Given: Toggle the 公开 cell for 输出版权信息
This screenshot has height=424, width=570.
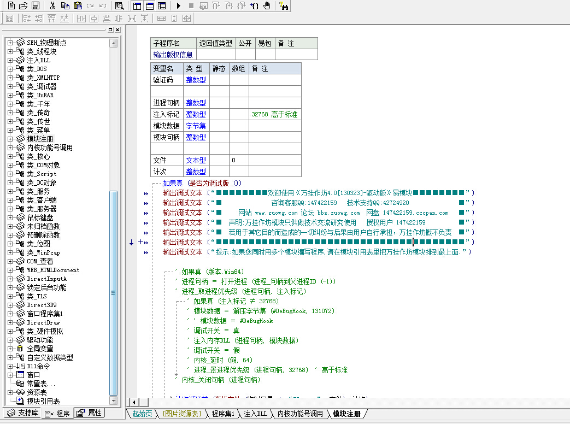Looking at the screenshot, I should click(245, 55).
